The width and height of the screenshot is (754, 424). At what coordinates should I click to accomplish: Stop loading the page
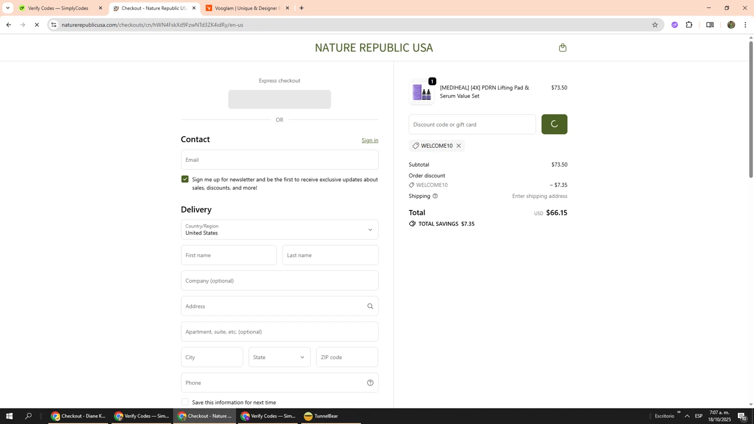coord(37,25)
